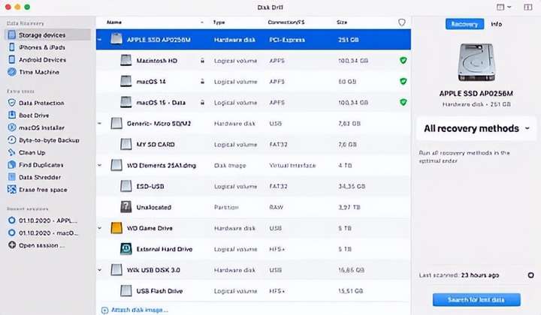This screenshot has width=541, height=315.
Task: Collapse the Wilk USB DISK 3.0 disk
Action: (100, 270)
